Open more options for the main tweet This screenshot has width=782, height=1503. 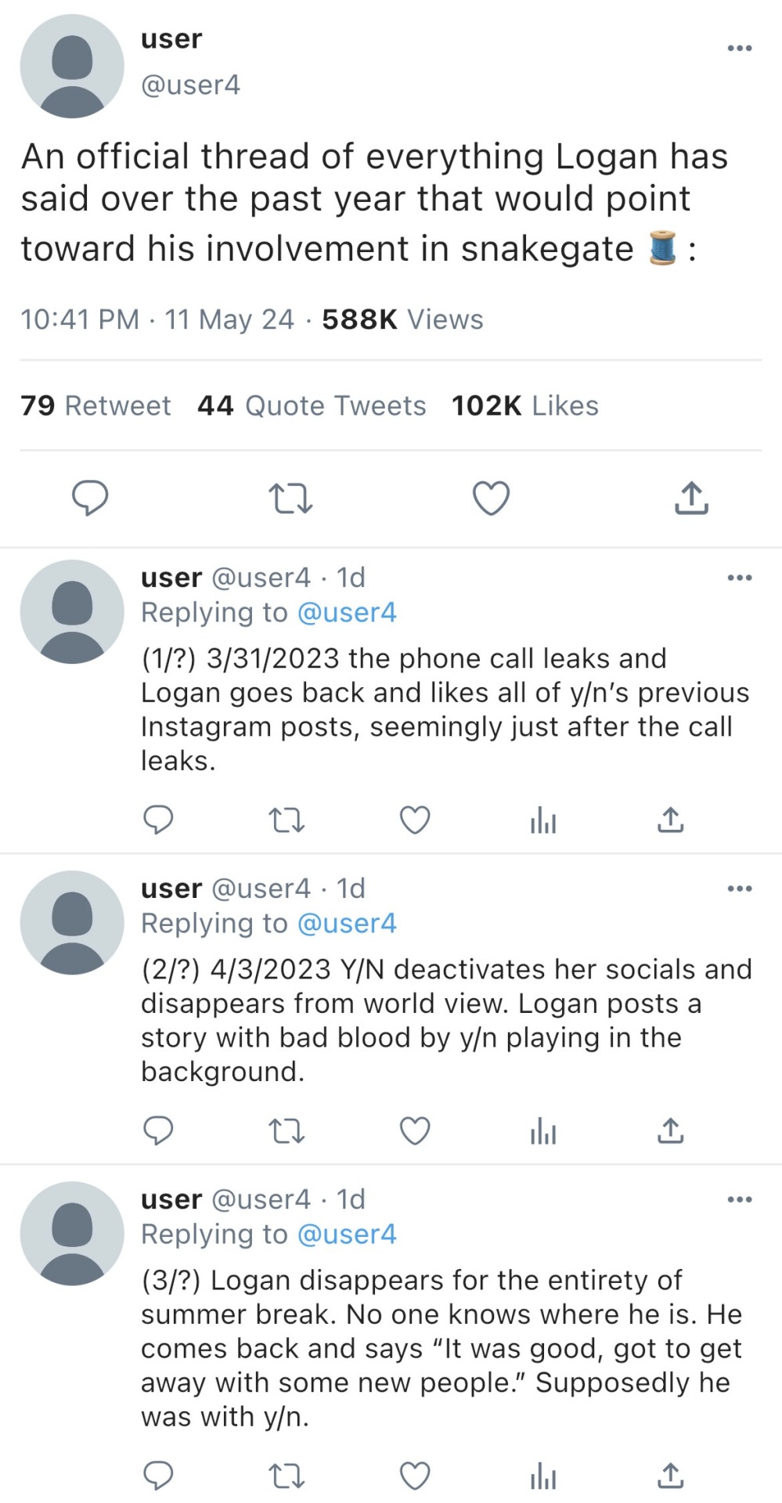739,49
